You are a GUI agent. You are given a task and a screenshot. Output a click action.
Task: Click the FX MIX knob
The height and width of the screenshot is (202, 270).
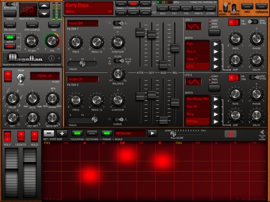coord(31,41)
